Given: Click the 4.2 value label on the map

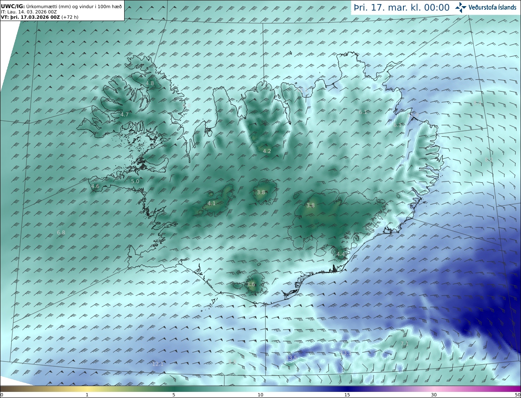Looking at the screenshot, I should 267,151.
